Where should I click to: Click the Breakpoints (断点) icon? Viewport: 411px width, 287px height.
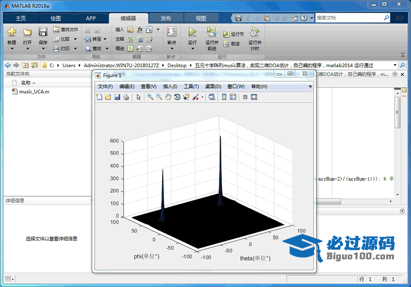tap(172, 32)
